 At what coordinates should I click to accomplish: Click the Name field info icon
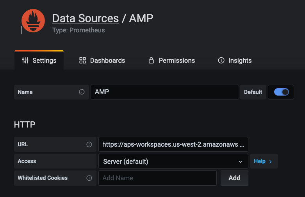tap(82, 92)
